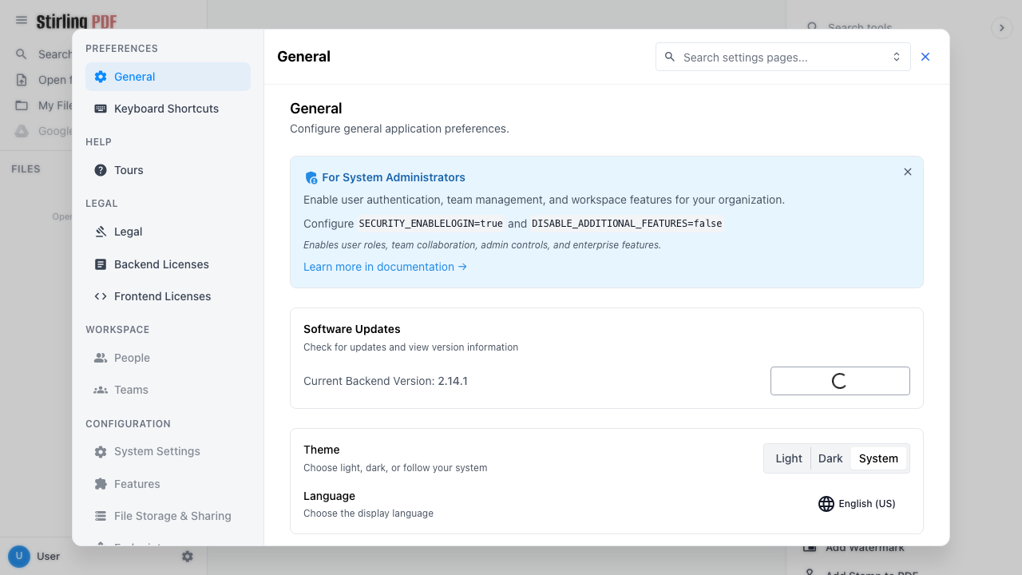This screenshot has height=575, width=1022.
Task: Open the Teams group icon
Action: coord(101,390)
